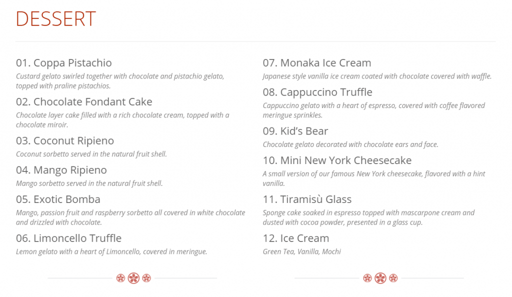Click the 12. Ice Cream title

pos(296,238)
